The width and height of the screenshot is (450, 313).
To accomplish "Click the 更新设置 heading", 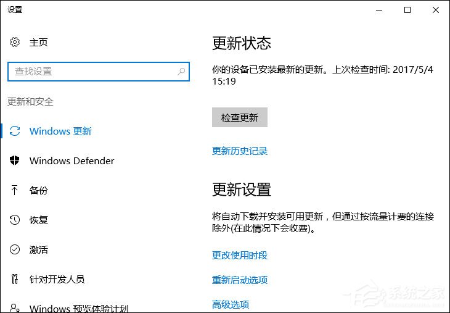I will (242, 189).
